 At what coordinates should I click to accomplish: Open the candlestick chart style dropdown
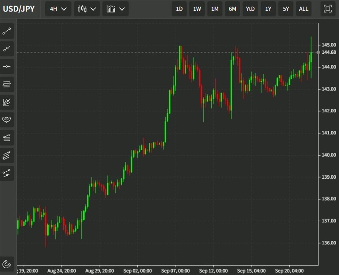(x=86, y=9)
